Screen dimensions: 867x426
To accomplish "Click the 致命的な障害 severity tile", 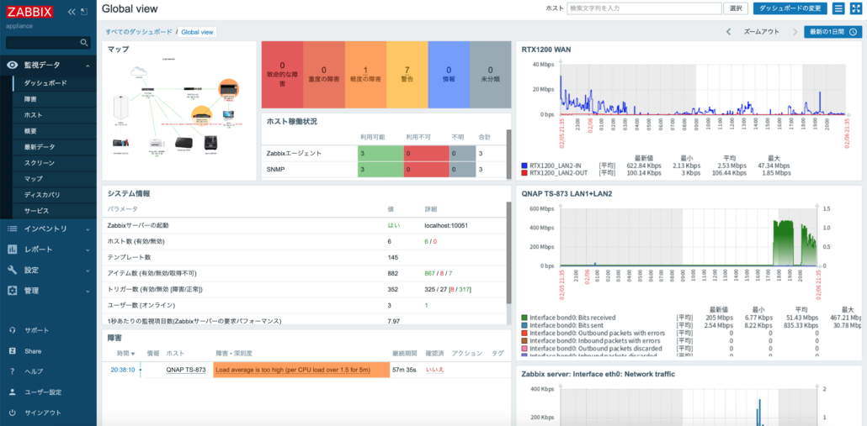I will point(282,75).
